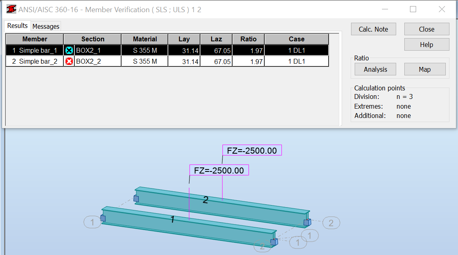Image resolution: width=458 pixels, height=255 pixels.
Task: Click the blue OK status icon beside BOX2_1
Action: [70, 50]
